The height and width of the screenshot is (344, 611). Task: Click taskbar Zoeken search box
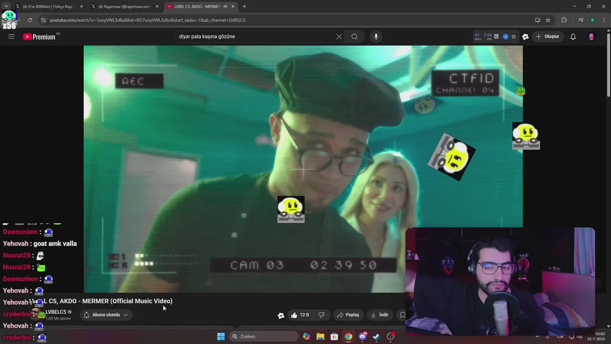coord(263,336)
